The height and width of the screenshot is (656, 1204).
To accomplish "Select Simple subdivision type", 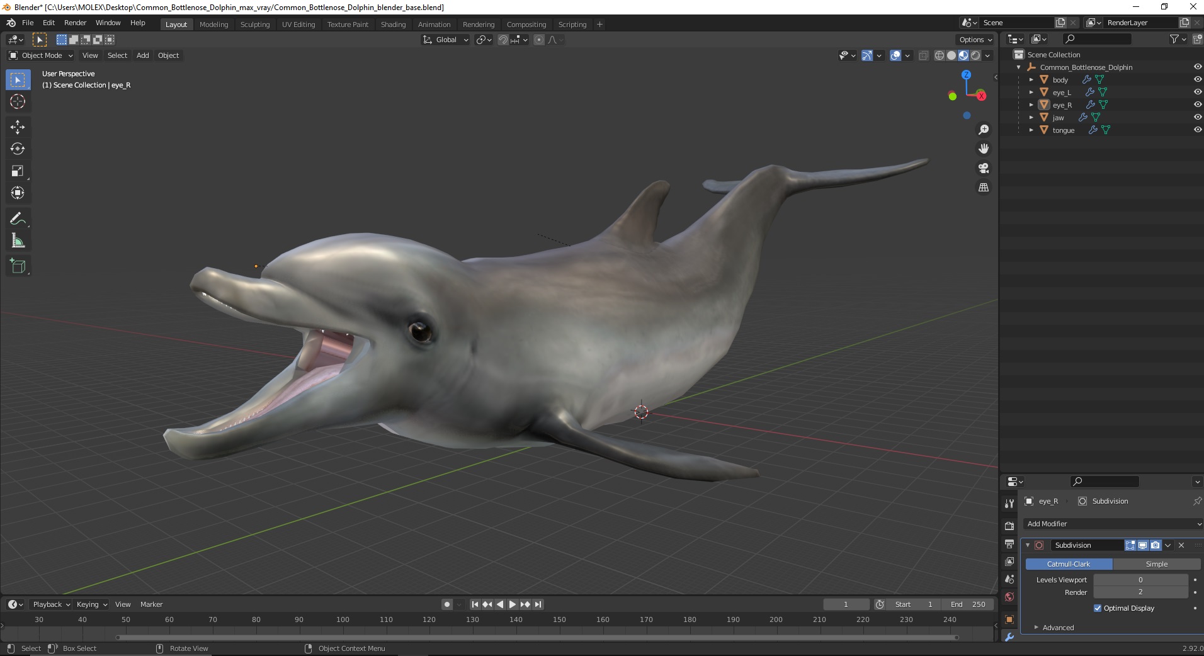I will [1156, 564].
